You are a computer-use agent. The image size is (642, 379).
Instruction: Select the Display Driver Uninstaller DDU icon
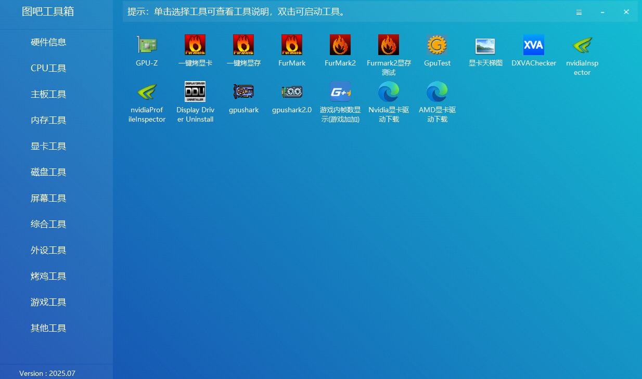tap(195, 92)
